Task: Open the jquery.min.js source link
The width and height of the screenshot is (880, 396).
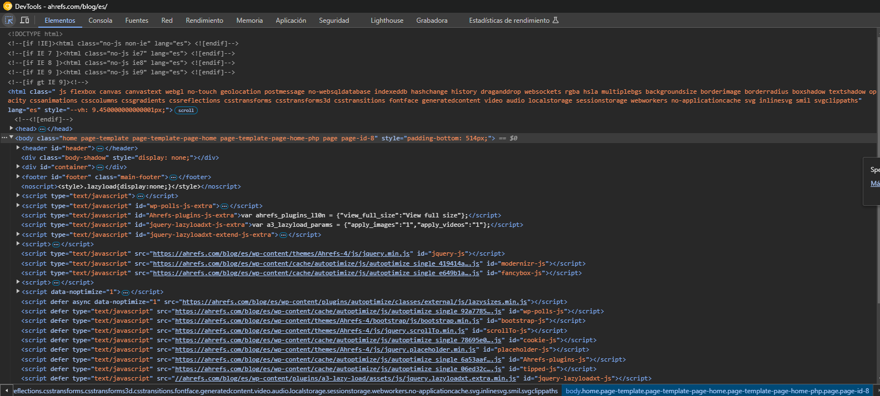Action: point(281,254)
